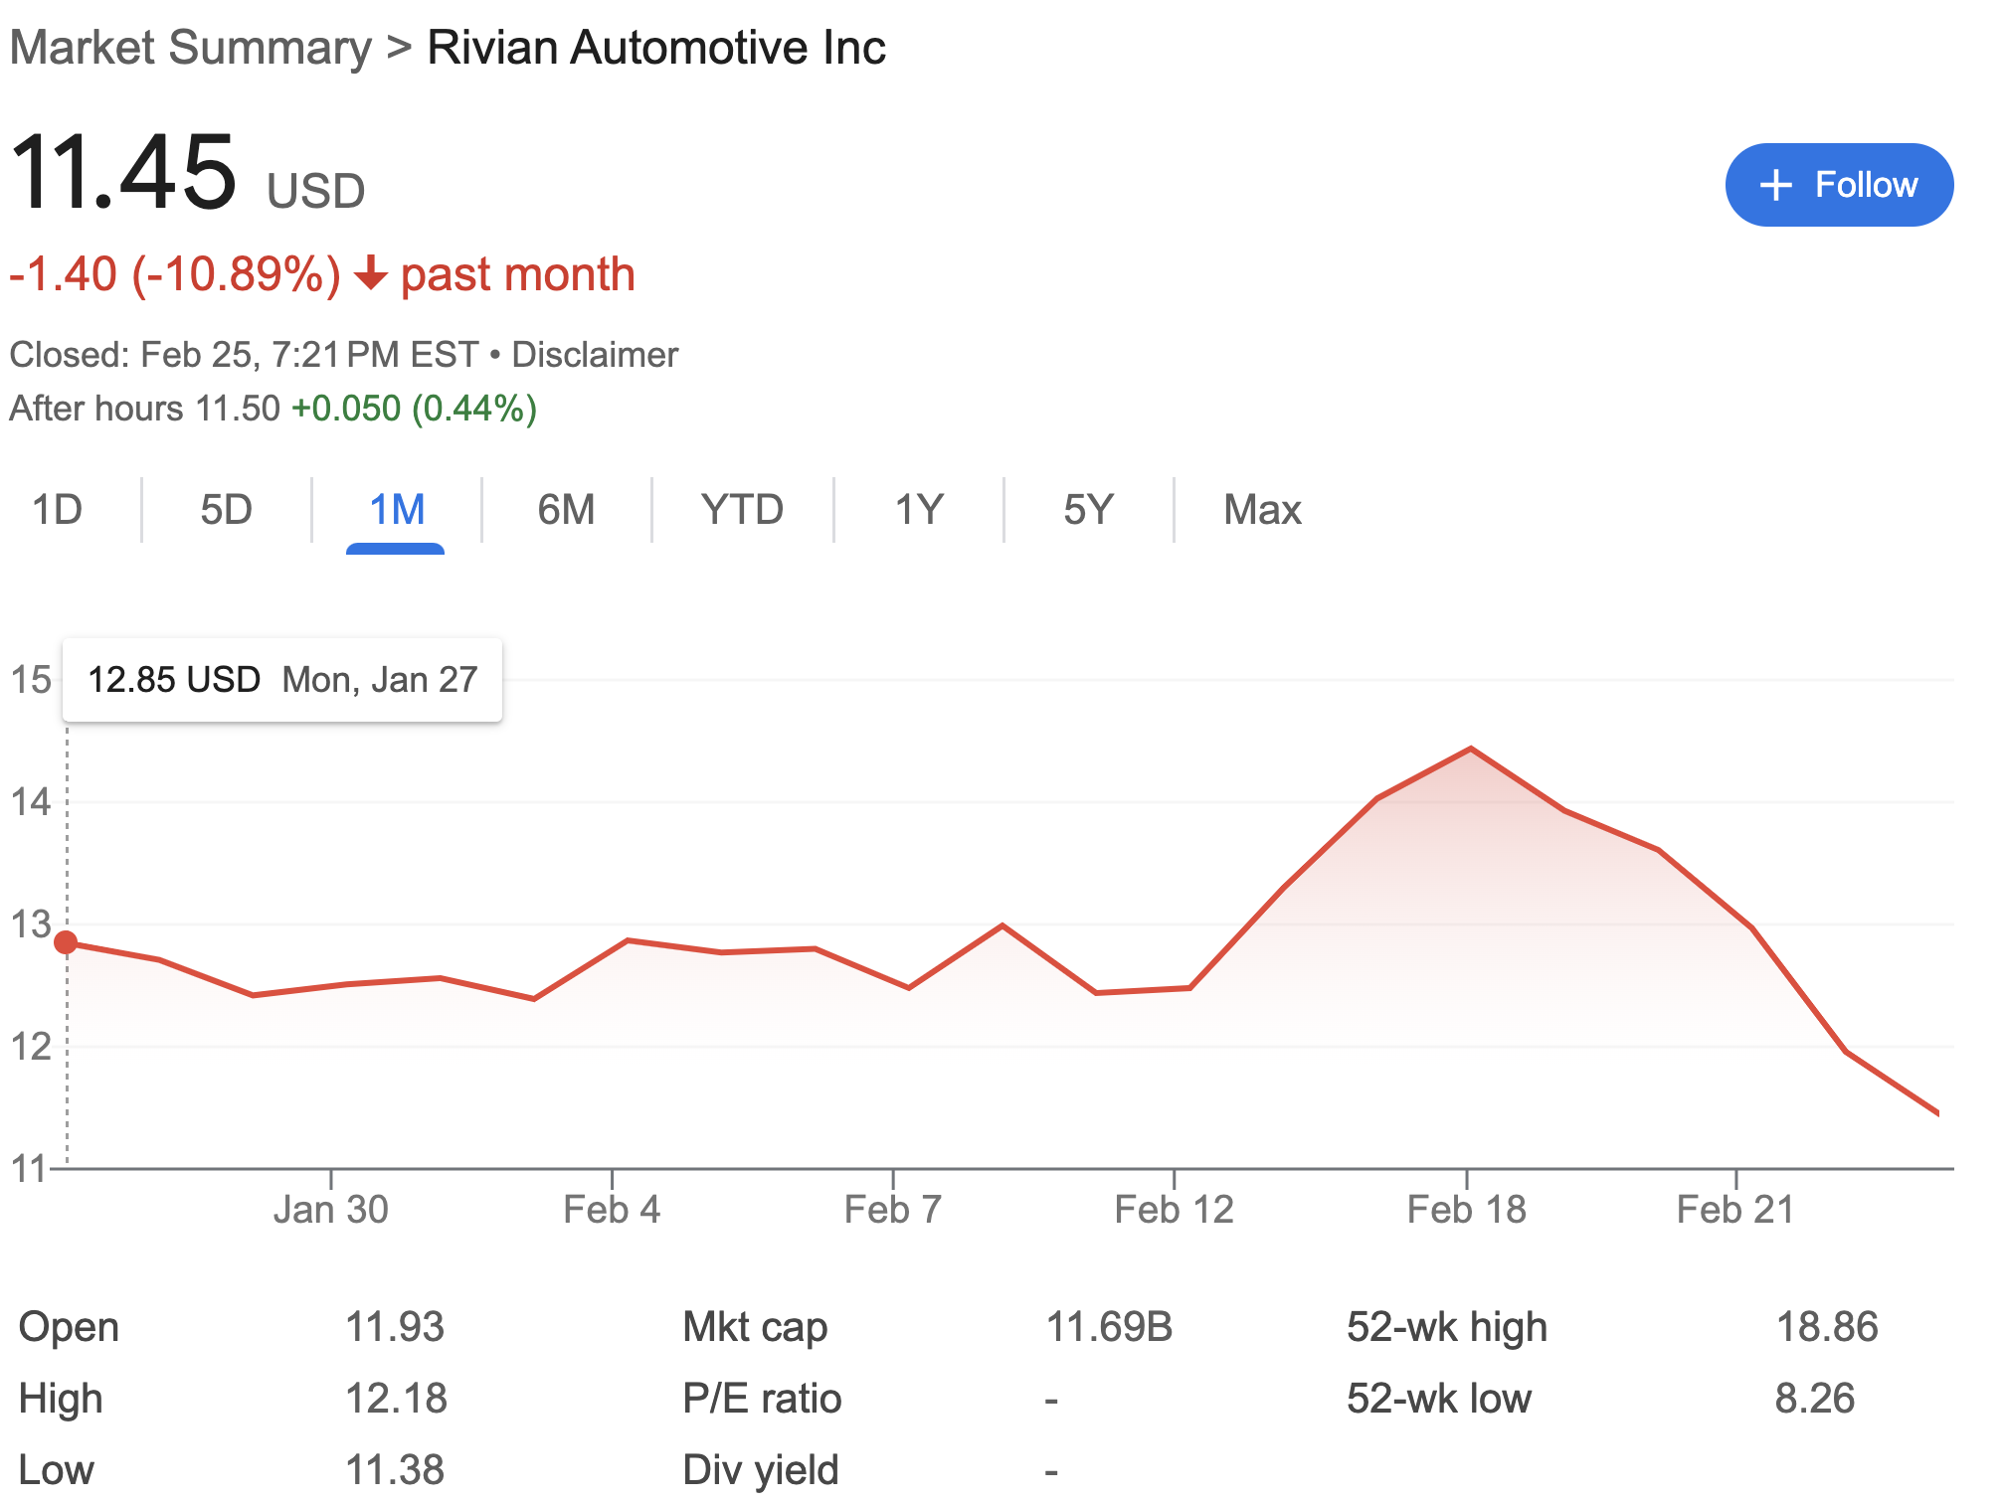Click the Mon, Jan 27 tooltip date
Viewport: 2003px width, 1504px height.
(380, 680)
